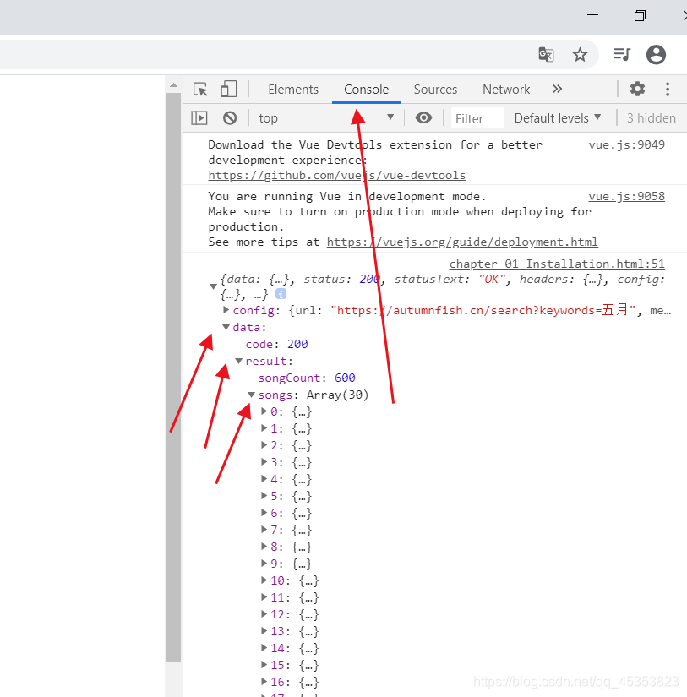Select the Console tab

coord(367,90)
